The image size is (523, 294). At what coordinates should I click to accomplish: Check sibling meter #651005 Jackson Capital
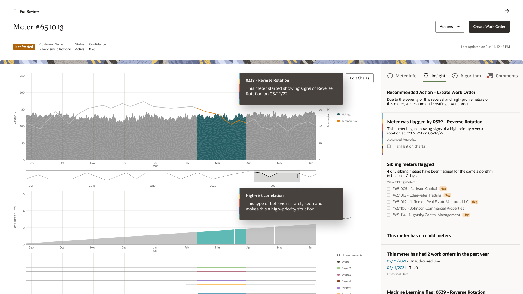click(389, 189)
